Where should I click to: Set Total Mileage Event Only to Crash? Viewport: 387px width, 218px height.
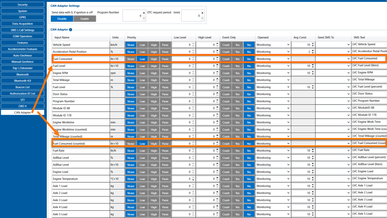coord(226,80)
